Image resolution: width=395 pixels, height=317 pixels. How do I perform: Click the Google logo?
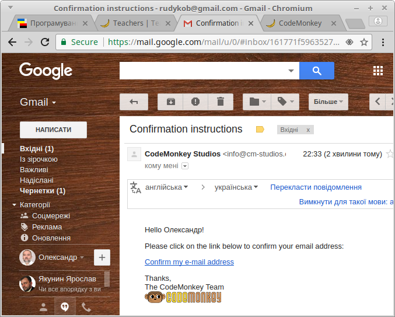[x=46, y=71]
